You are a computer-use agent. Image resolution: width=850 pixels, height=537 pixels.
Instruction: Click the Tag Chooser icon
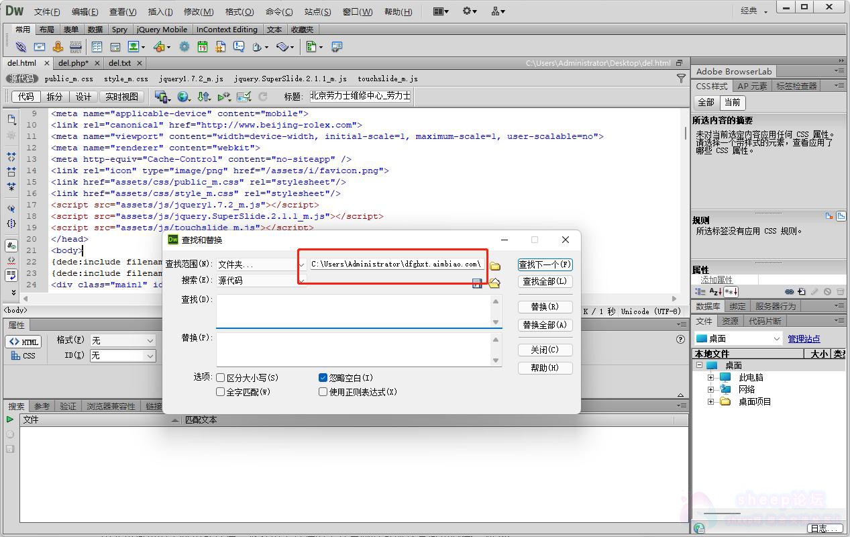(337, 47)
